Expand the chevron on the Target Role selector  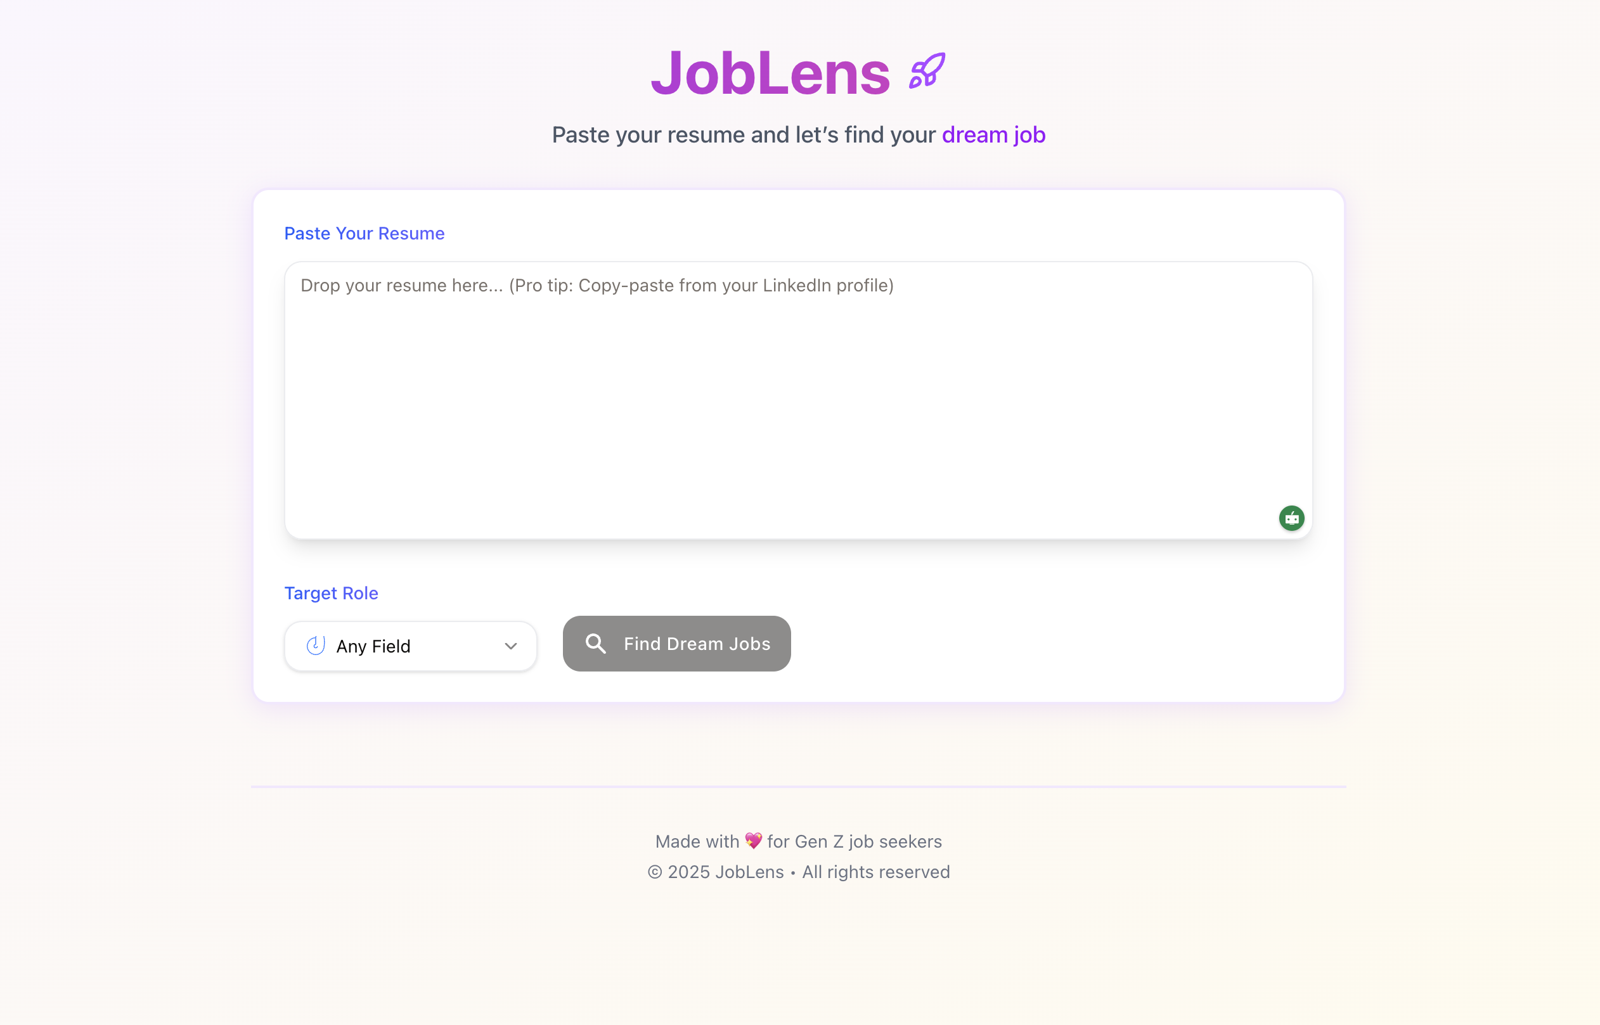[510, 645]
